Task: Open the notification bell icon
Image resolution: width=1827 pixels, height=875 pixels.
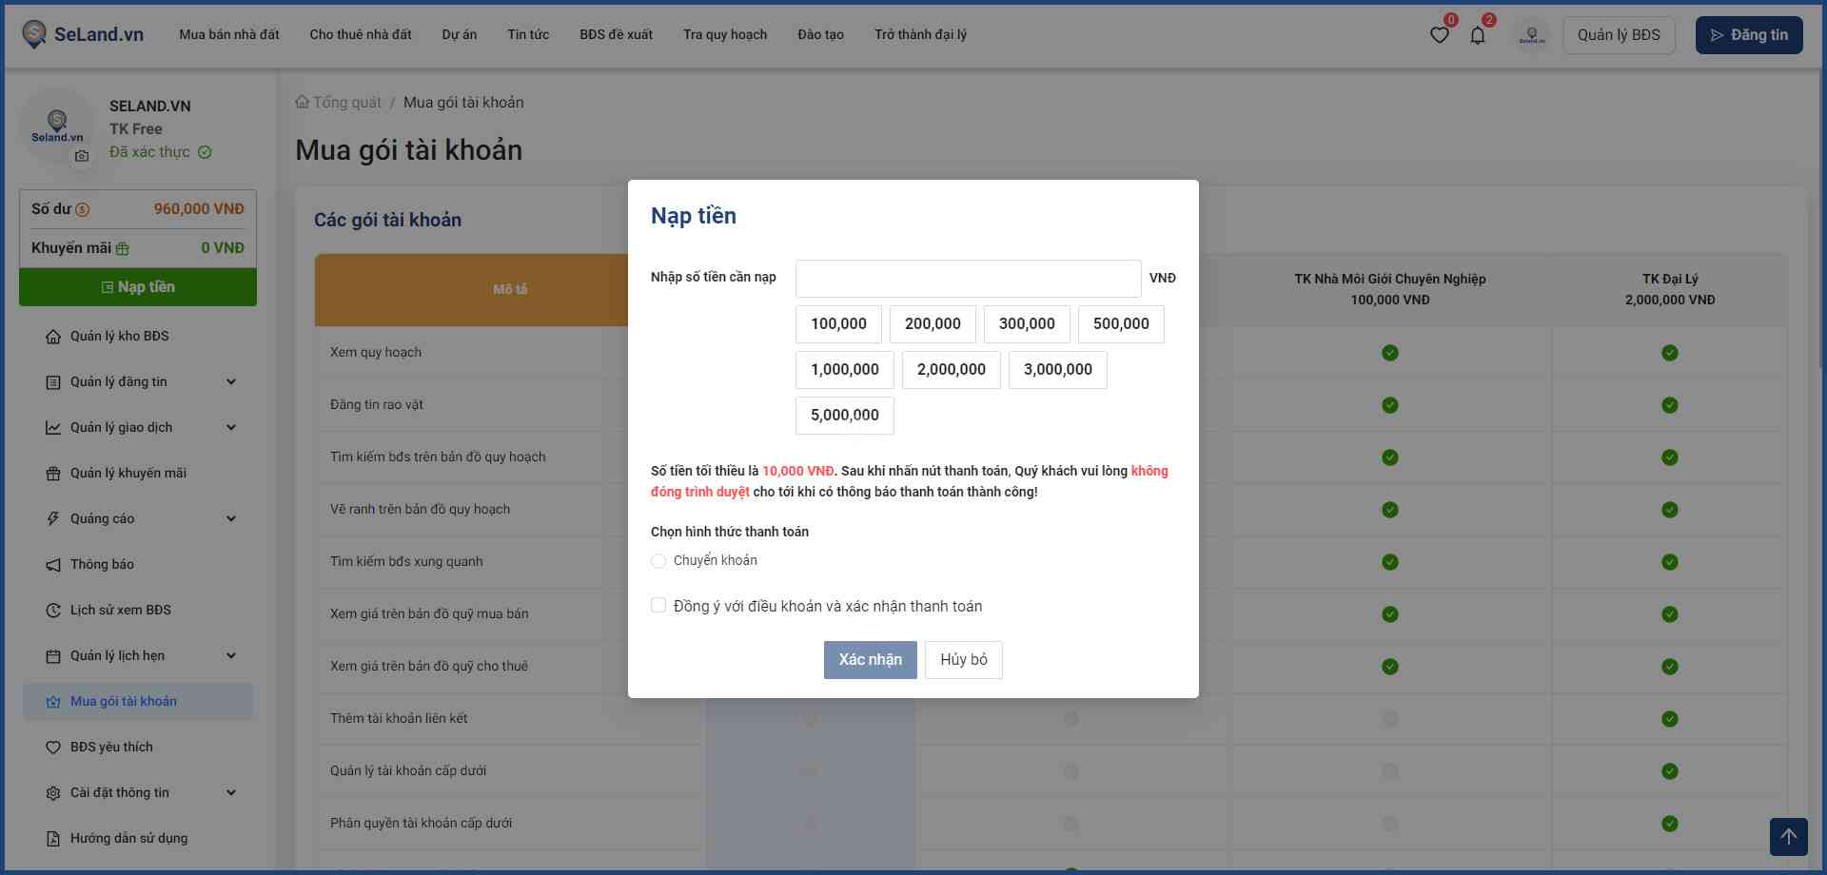Action: coord(1477,35)
